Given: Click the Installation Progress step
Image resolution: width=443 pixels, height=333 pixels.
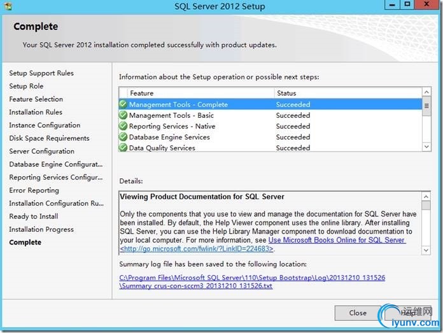Looking at the screenshot, I should coord(41,229).
